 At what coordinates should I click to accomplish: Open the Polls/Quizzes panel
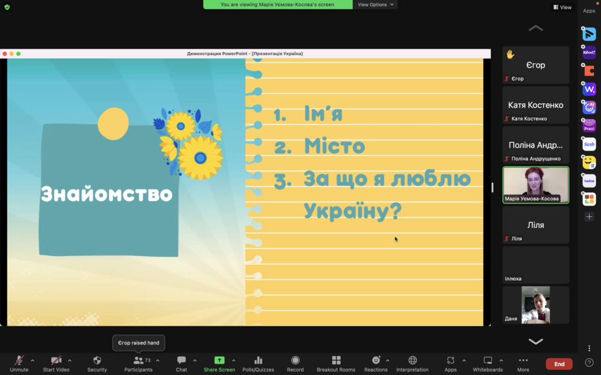pyautogui.click(x=258, y=360)
